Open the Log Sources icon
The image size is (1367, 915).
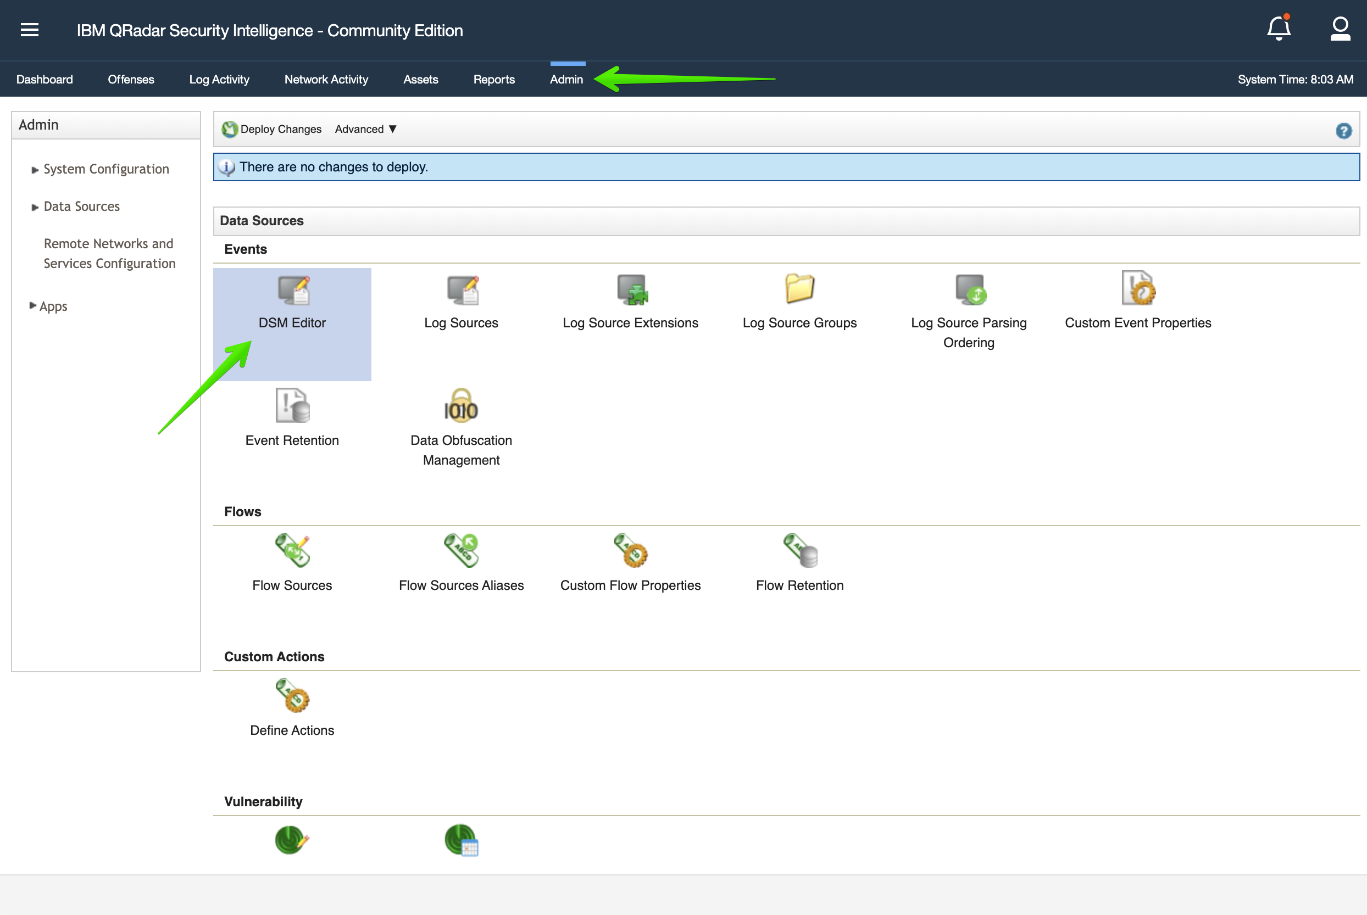(462, 290)
